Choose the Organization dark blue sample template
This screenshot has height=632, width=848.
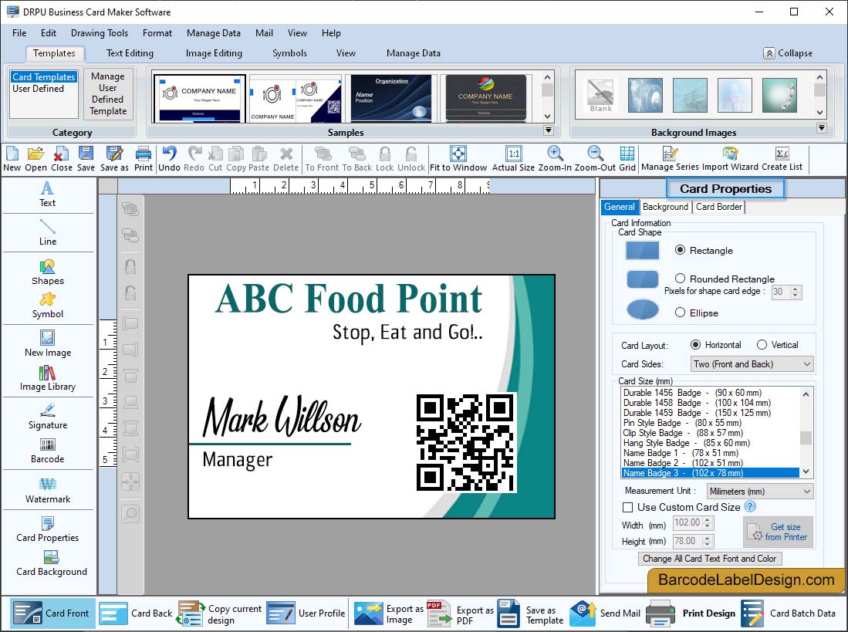tap(391, 98)
